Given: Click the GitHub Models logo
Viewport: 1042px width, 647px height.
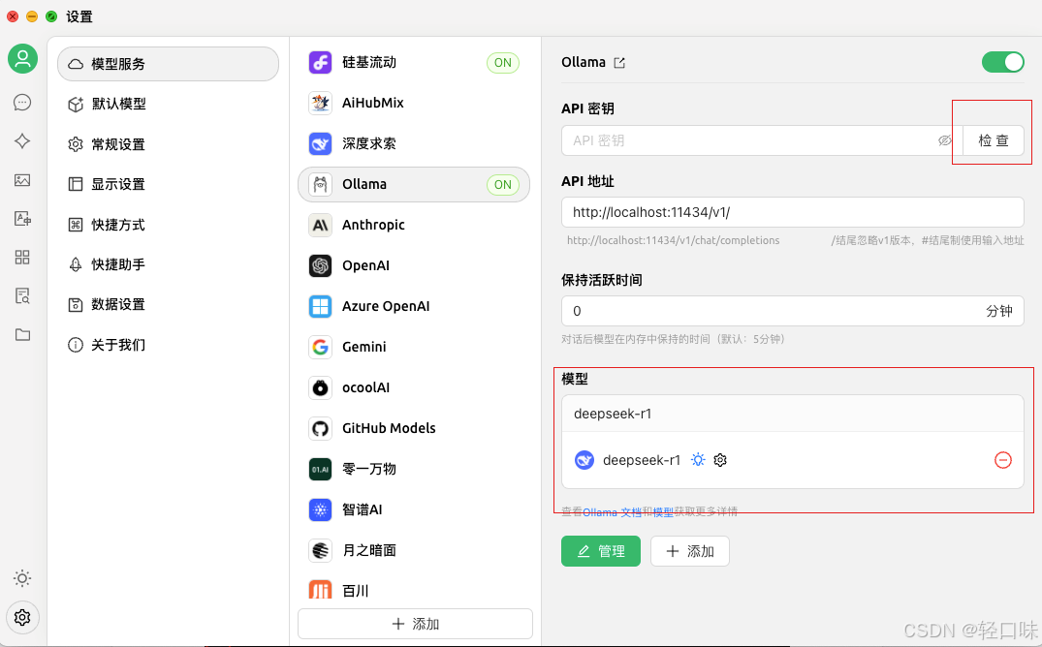Looking at the screenshot, I should point(320,428).
